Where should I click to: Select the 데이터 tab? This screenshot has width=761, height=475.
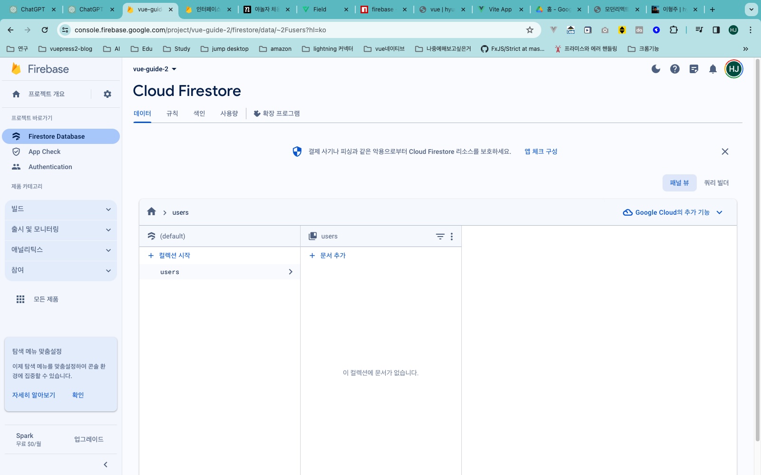tap(142, 114)
